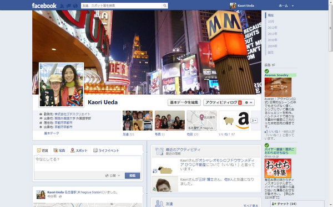Expand the account dropdown arrow beside ホーム
The image size is (333, 207).
[x=292, y=6]
